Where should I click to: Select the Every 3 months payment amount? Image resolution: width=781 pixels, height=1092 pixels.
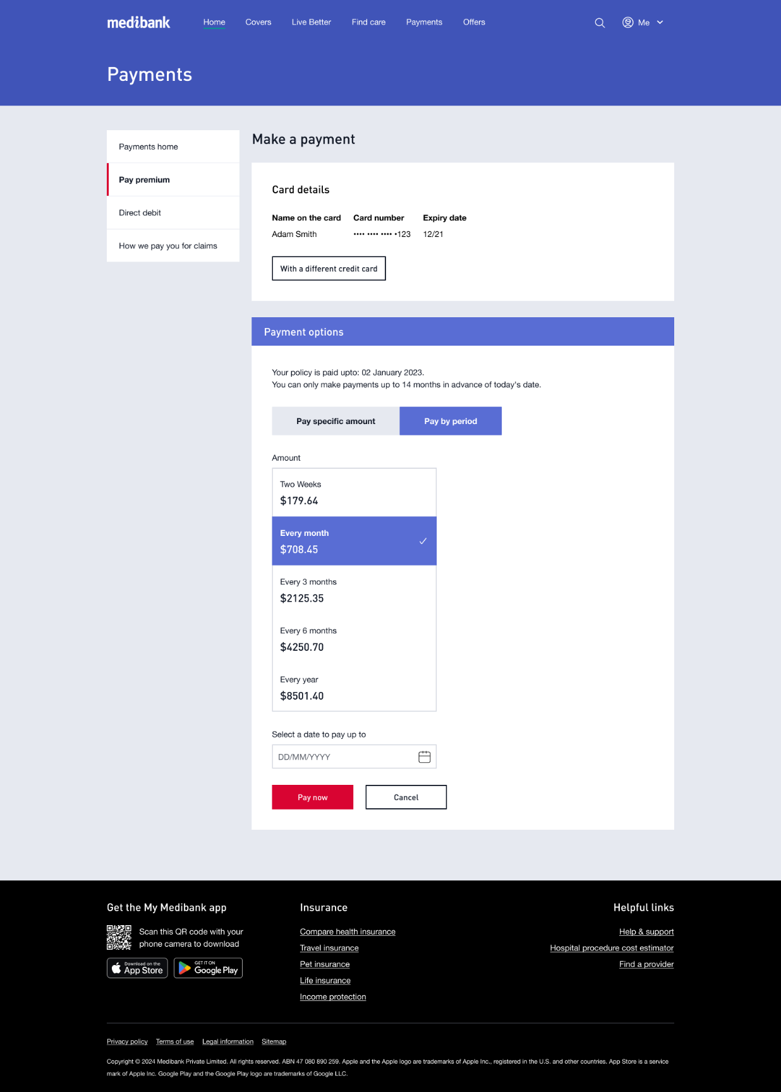(354, 590)
